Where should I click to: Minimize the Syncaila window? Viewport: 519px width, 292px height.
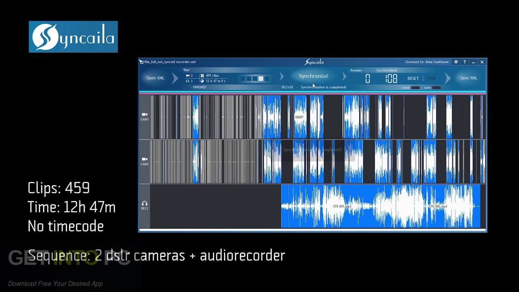point(473,62)
